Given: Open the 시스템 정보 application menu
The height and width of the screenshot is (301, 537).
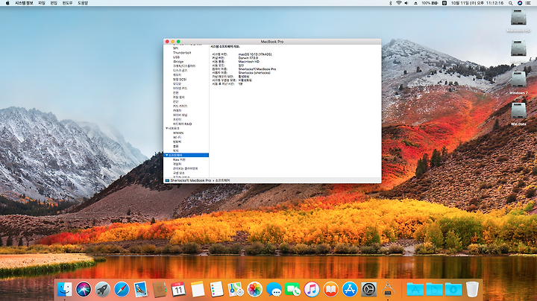Looking at the screenshot, I should click(24, 3).
